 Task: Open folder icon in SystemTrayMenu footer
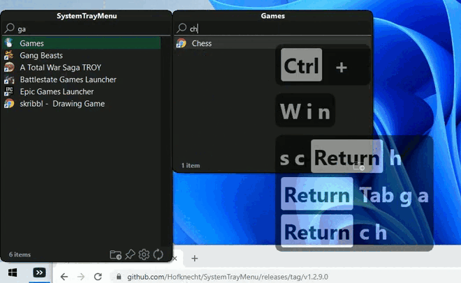116,254
